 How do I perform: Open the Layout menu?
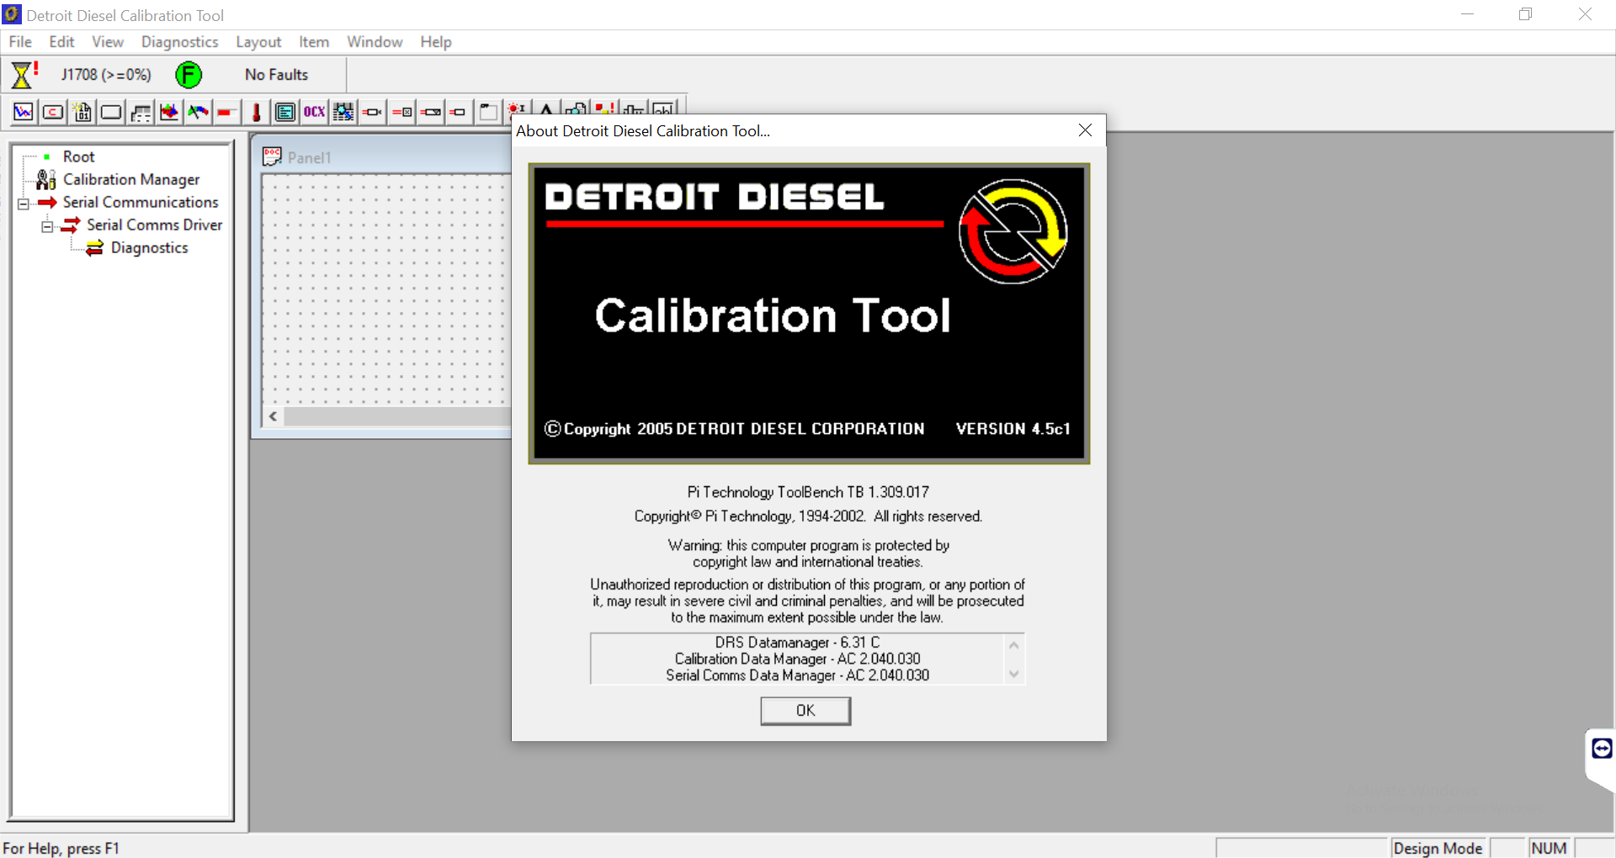click(x=258, y=41)
